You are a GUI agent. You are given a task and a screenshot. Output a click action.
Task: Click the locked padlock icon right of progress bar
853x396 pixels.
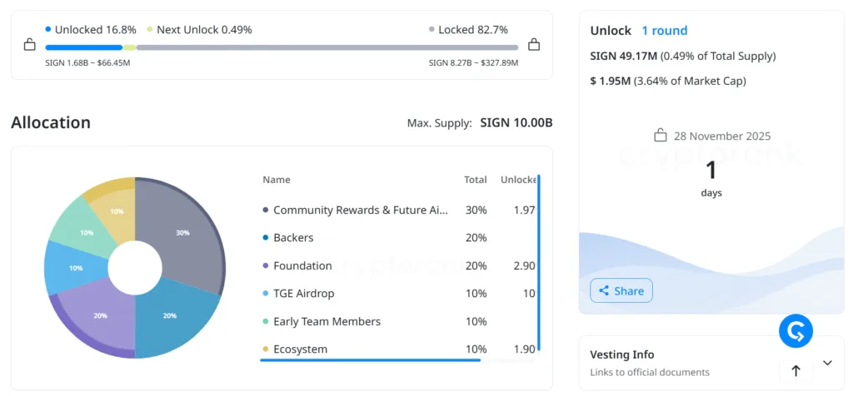pos(534,45)
